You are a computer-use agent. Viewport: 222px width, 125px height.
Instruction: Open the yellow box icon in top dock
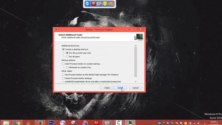105,4
